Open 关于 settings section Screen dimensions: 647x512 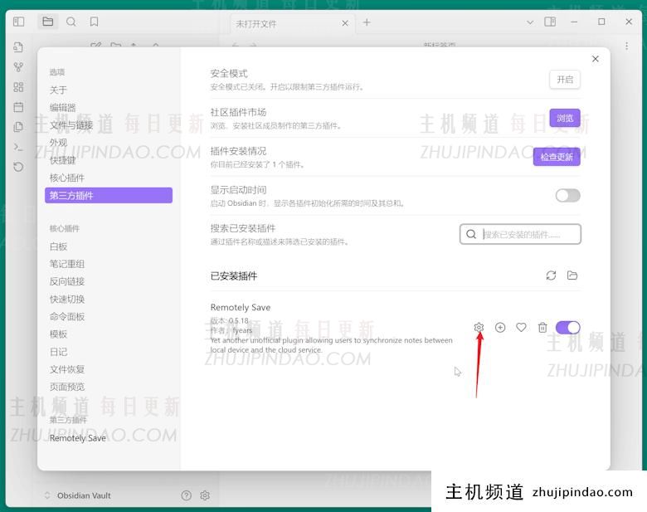click(109, 90)
